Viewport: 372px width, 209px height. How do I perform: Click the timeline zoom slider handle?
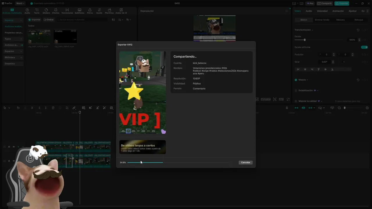pyautogui.click(x=345, y=108)
